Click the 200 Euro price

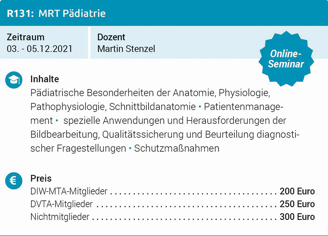[x=297, y=191]
